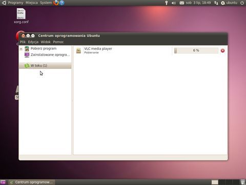
Task: Cancel the VLC media player download
Action: point(222,50)
